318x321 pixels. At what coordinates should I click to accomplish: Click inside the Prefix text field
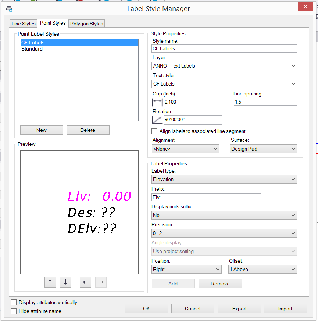coord(206,197)
